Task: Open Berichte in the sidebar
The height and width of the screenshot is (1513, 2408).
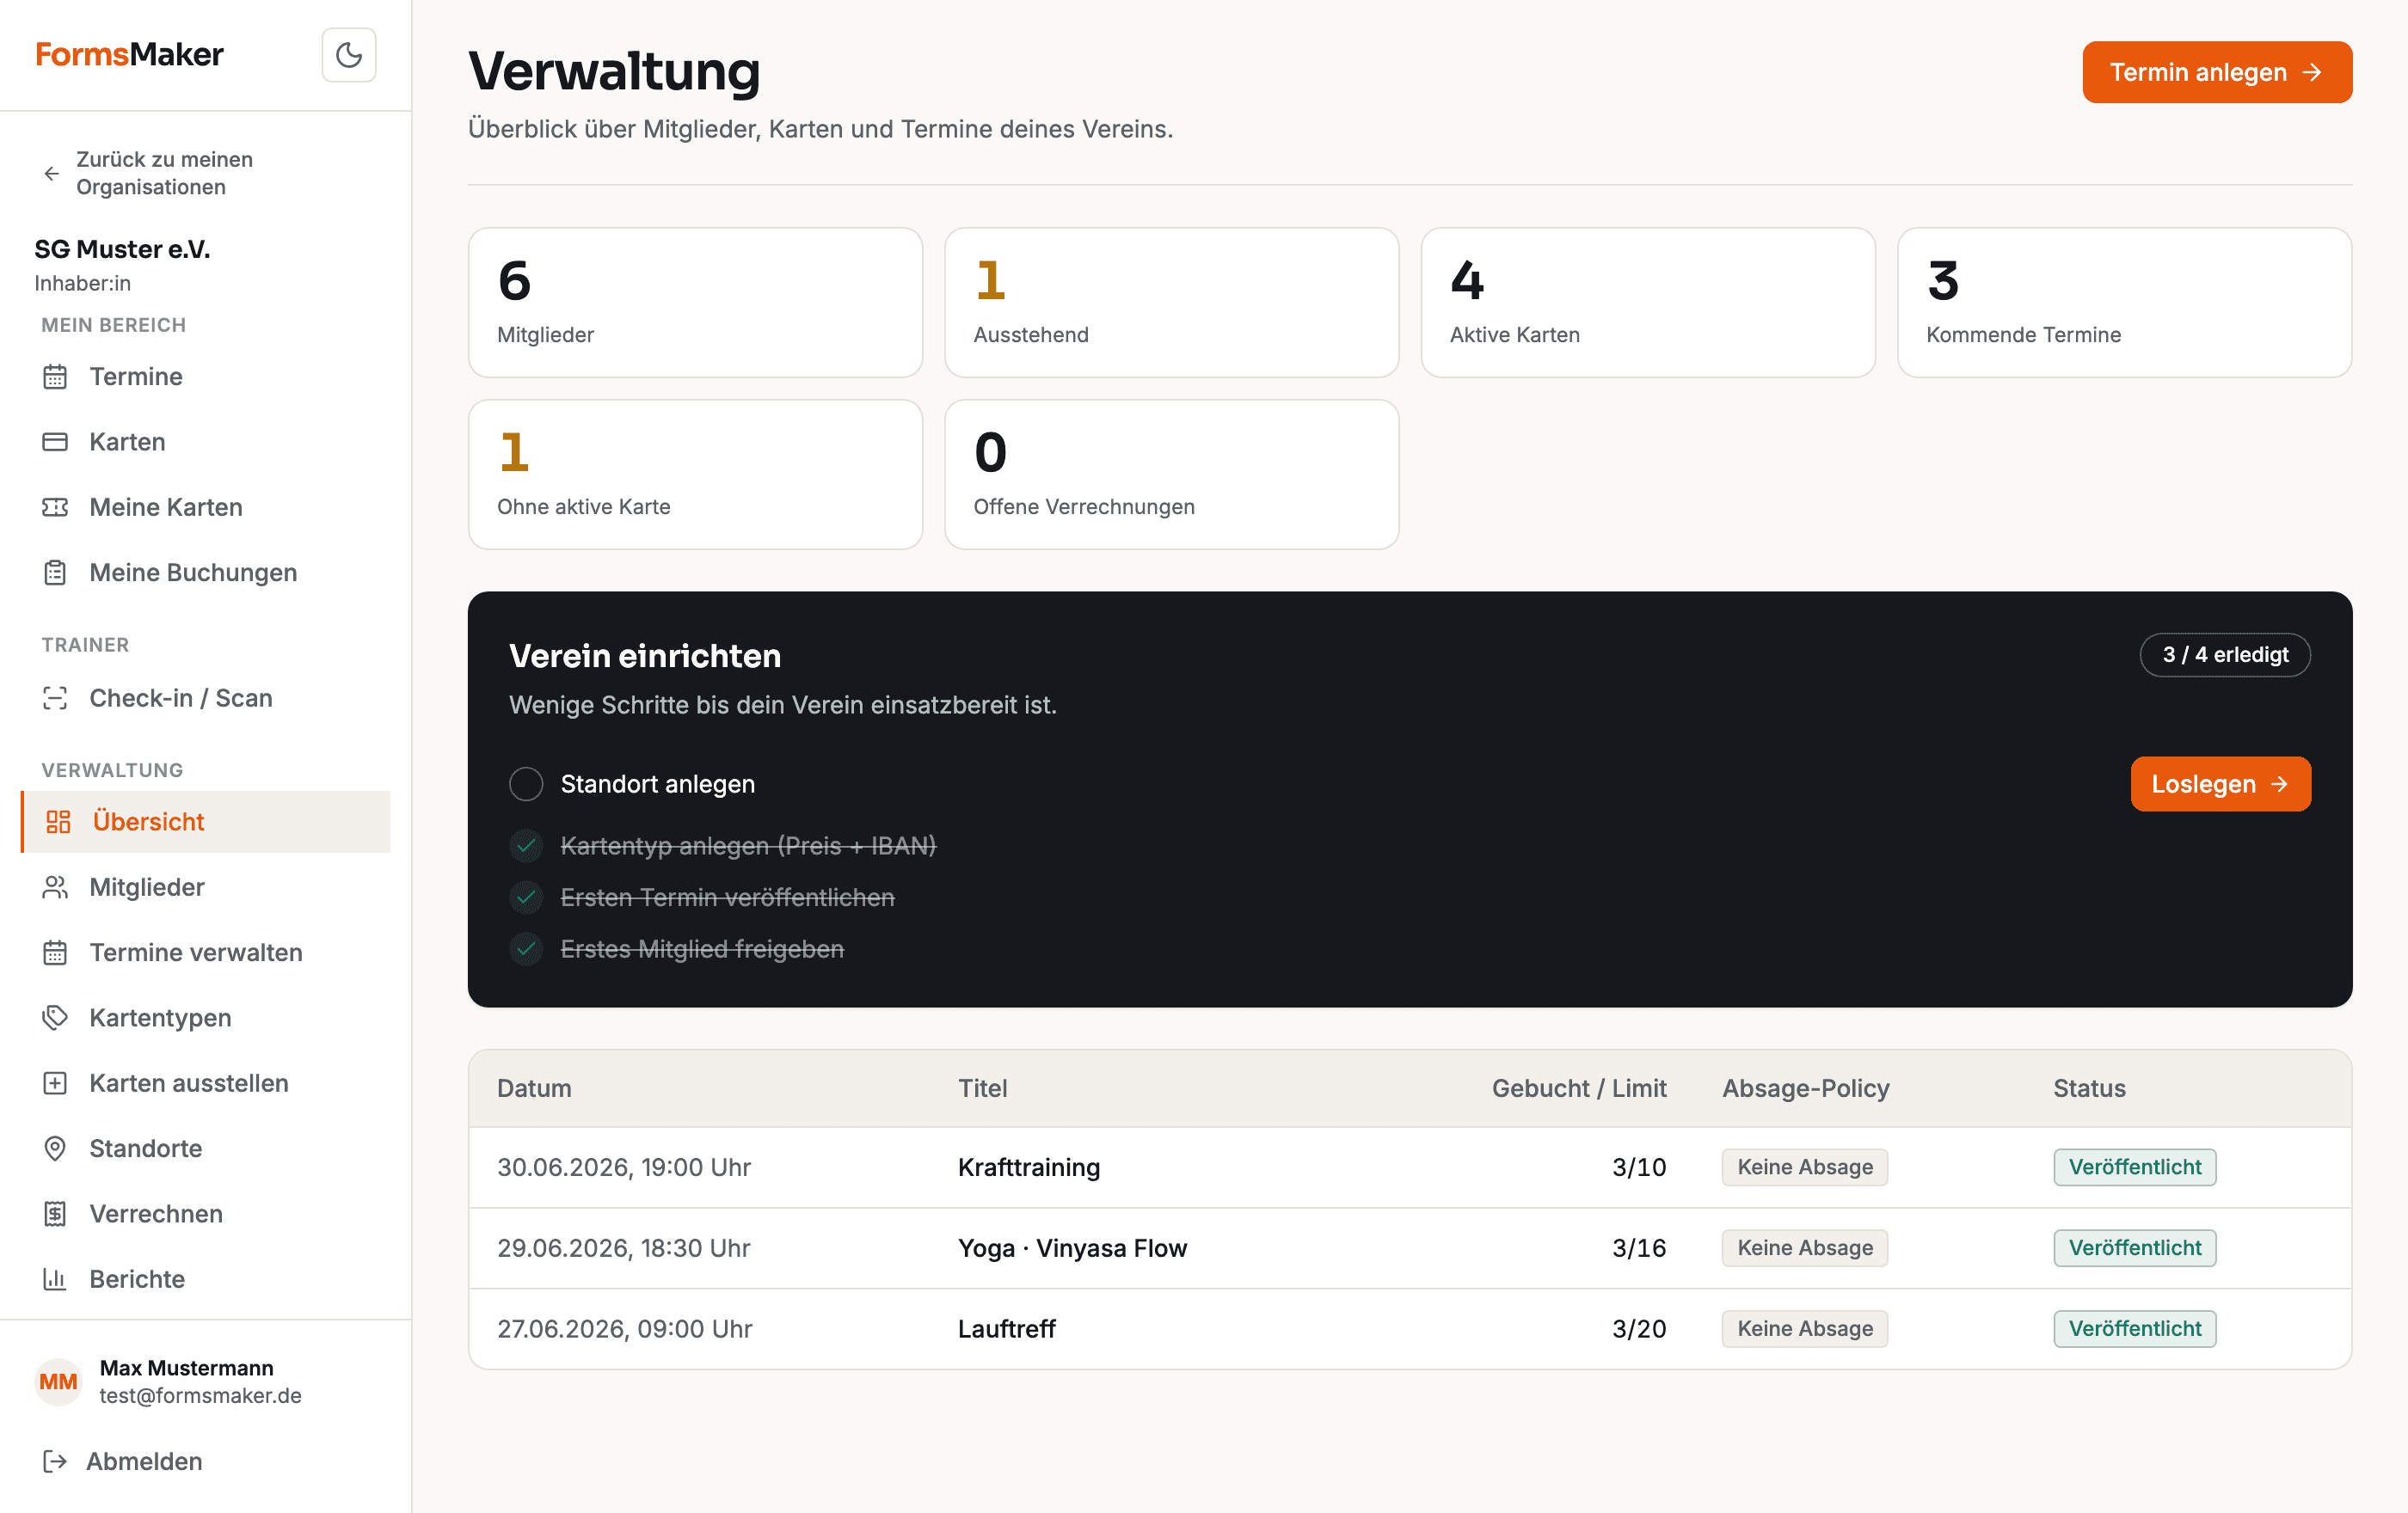Action: coord(205,1278)
